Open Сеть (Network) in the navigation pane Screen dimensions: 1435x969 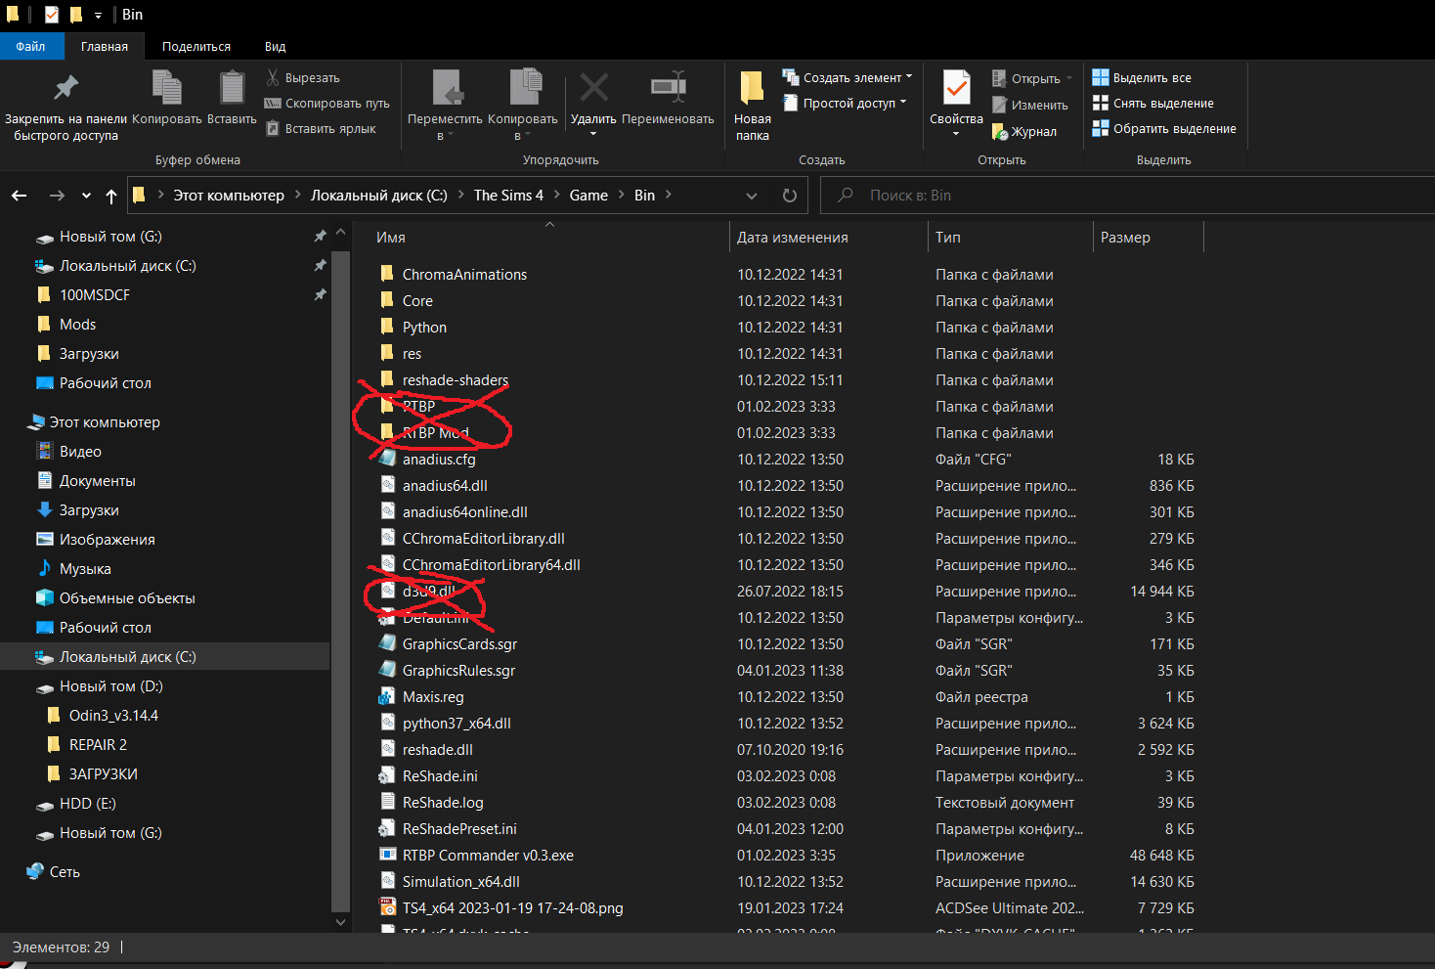(65, 872)
